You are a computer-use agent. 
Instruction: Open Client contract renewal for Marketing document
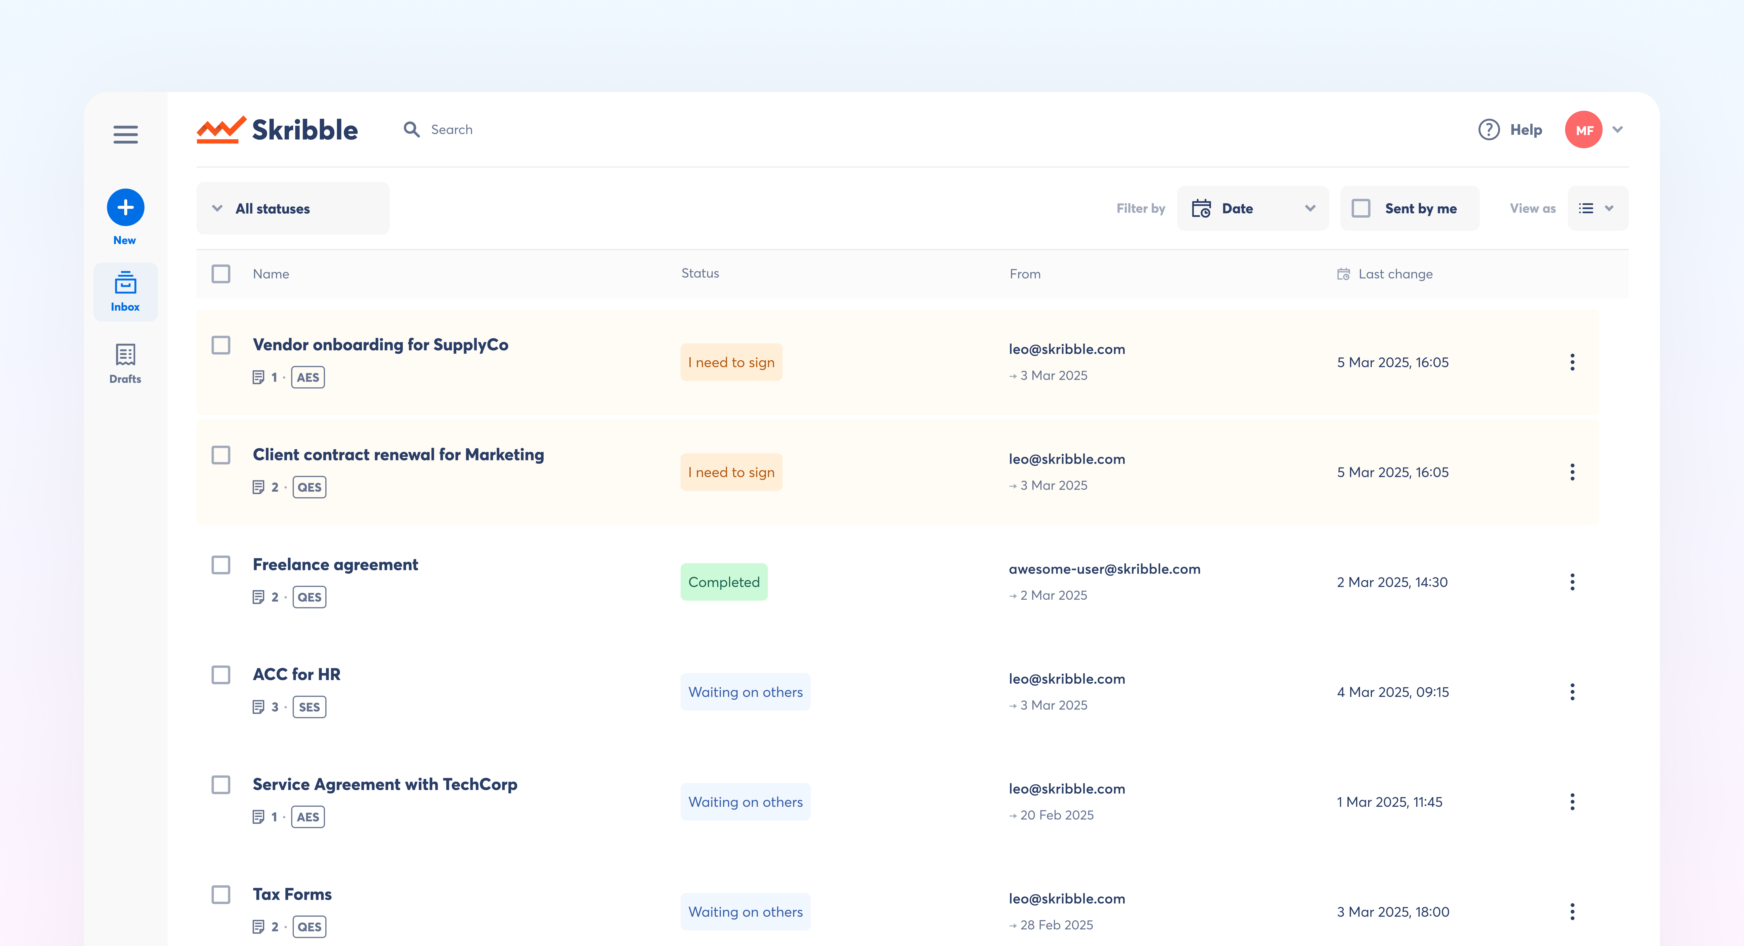click(398, 455)
